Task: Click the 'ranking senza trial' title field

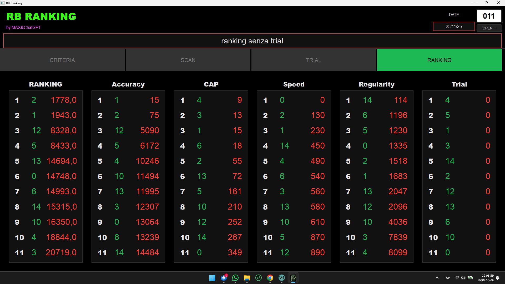Action: pyautogui.click(x=252, y=41)
